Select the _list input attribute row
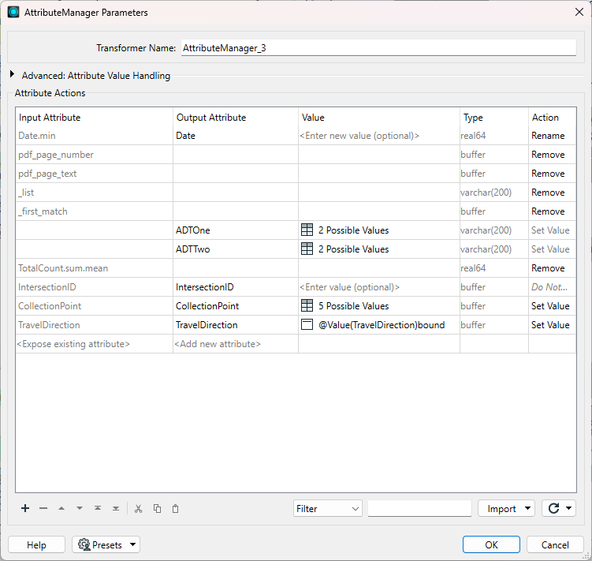 coord(94,193)
